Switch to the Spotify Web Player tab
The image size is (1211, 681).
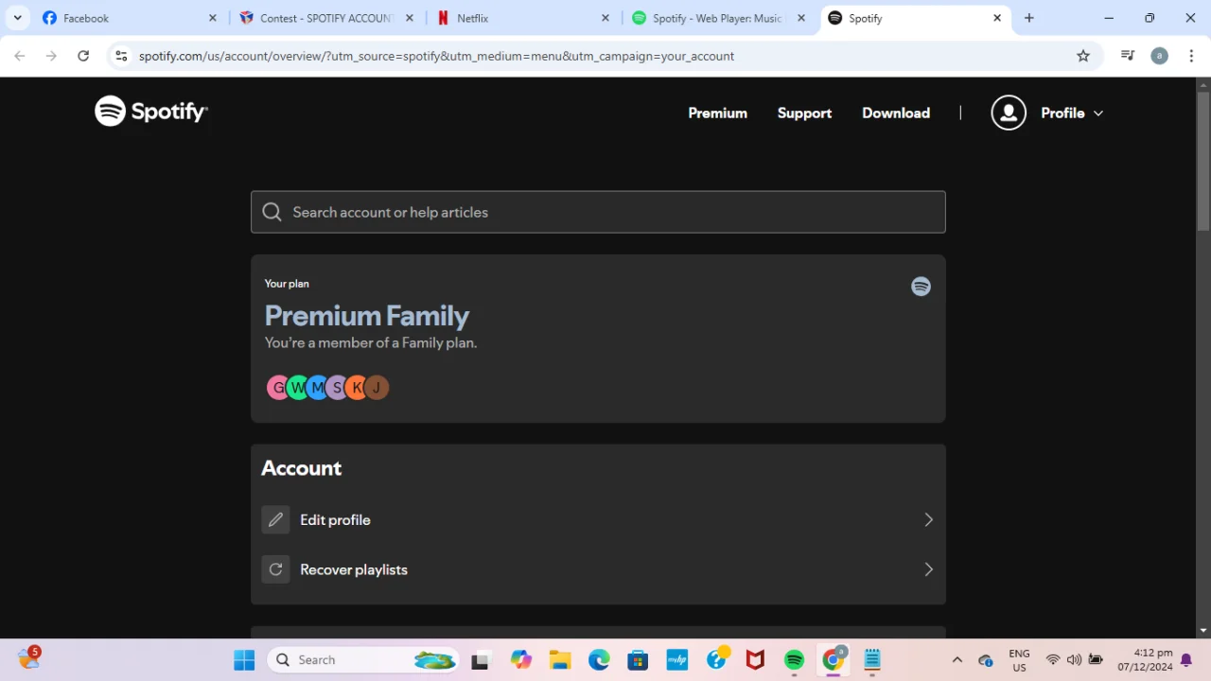click(720, 18)
